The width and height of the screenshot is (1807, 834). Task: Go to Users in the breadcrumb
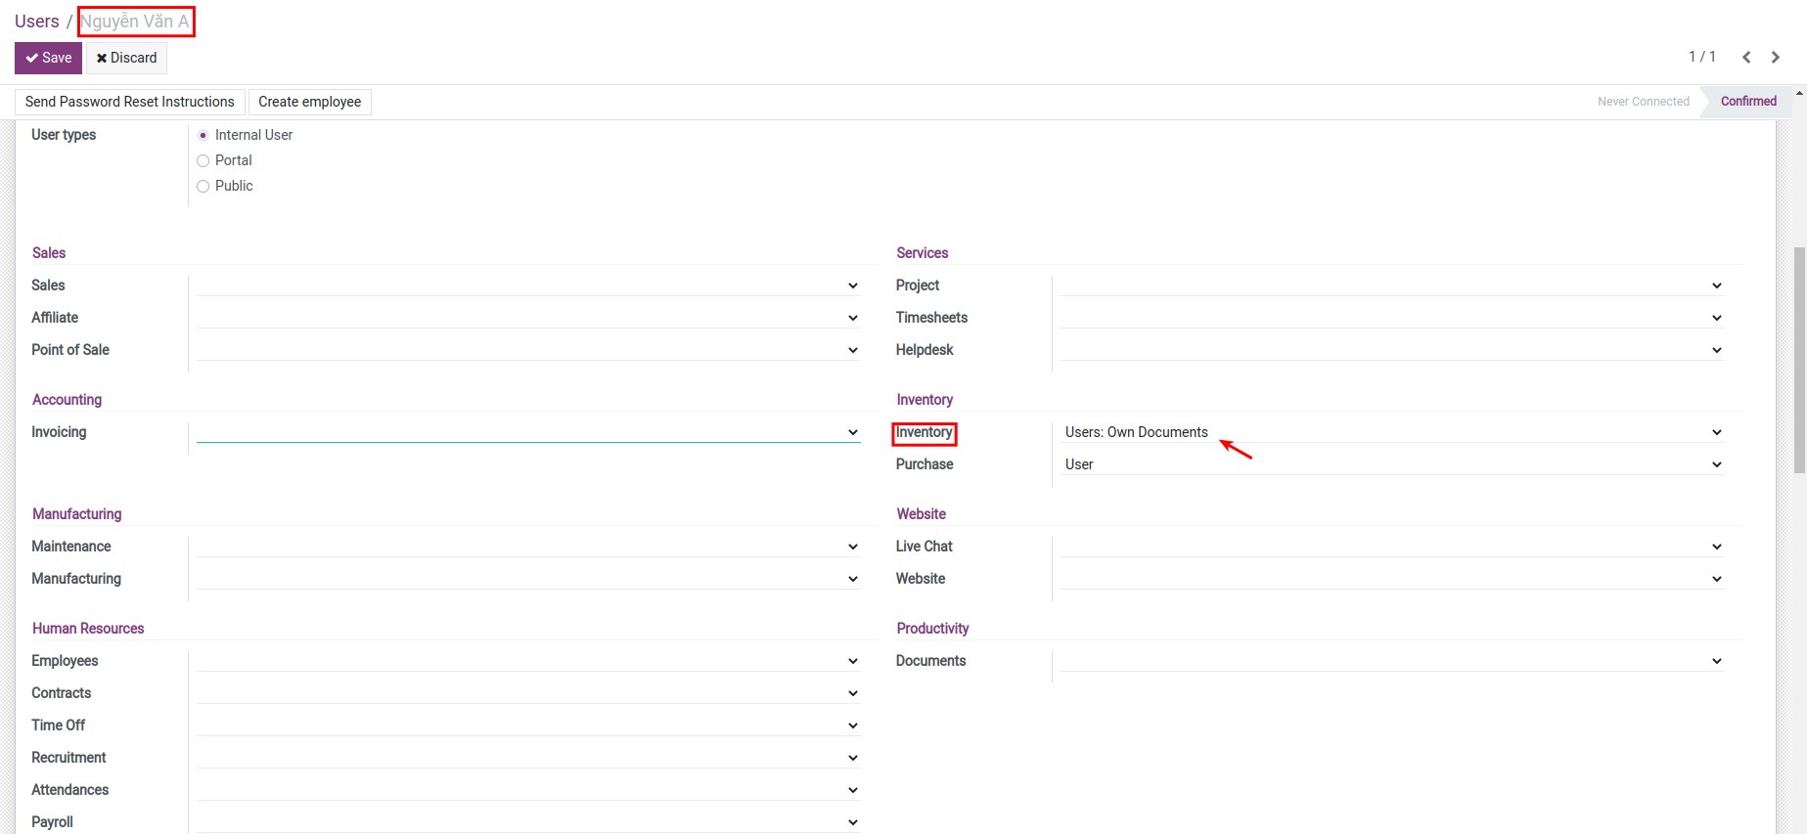point(37,22)
